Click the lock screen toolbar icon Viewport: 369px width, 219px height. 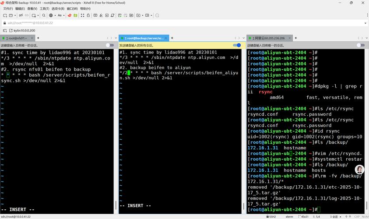88,15
